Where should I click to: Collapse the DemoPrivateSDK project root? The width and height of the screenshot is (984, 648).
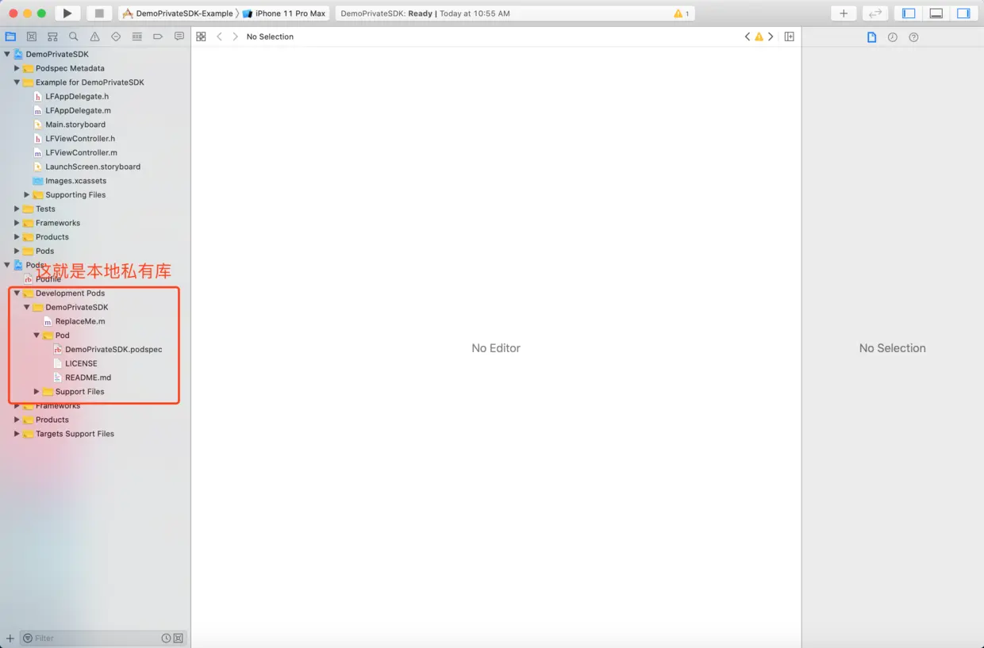(7, 54)
